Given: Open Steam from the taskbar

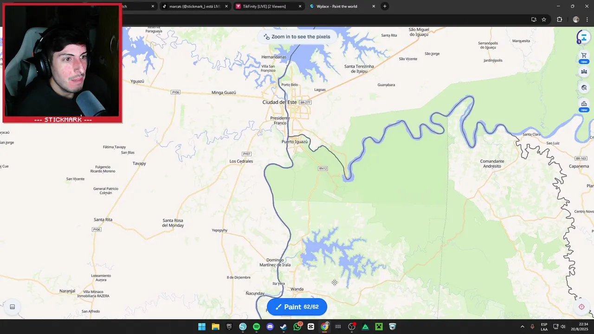Looking at the screenshot, I should 284,327.
